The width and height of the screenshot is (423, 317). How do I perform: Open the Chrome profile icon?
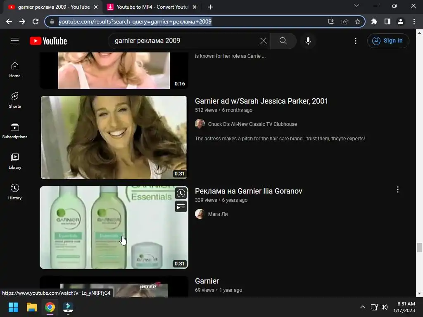(x=400, y=21)
